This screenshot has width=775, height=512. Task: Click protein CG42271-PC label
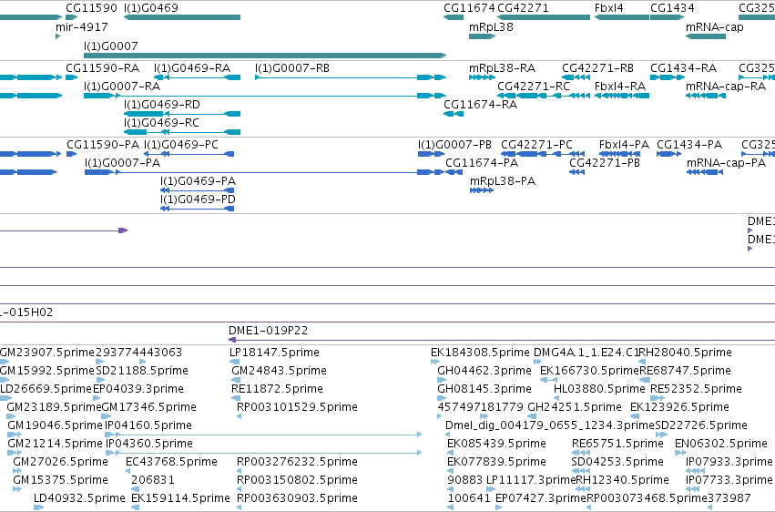coord(536,145)
